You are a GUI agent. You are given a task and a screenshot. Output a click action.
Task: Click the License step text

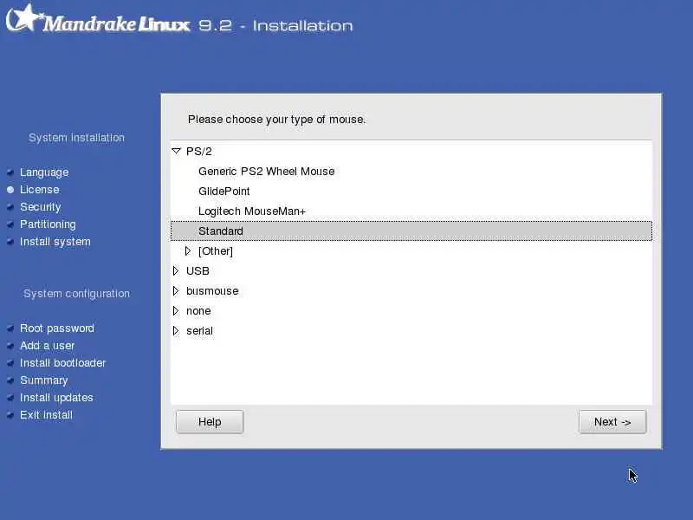[39, 190]
